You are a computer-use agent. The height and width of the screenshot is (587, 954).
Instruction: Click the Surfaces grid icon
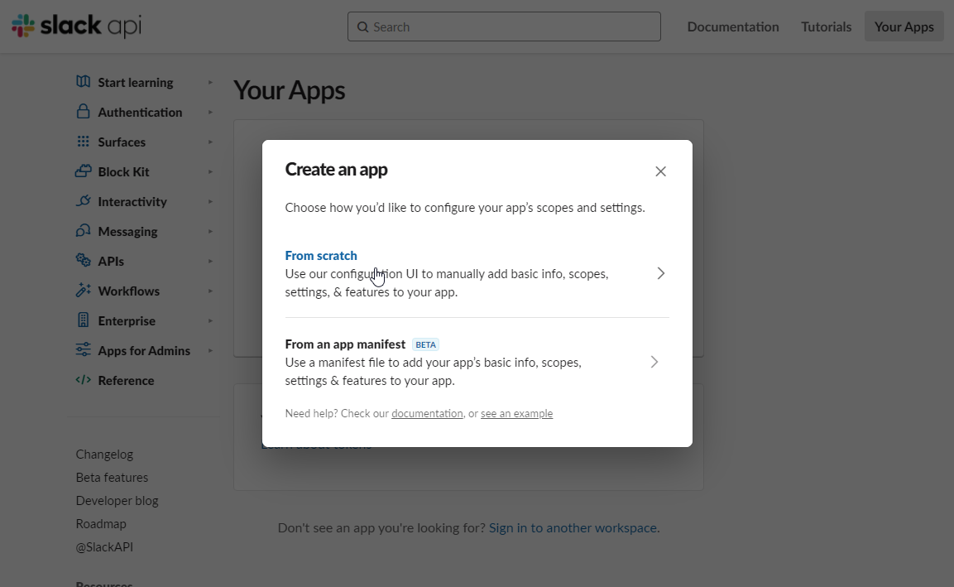pyautogui.click(x=83, y=142)
